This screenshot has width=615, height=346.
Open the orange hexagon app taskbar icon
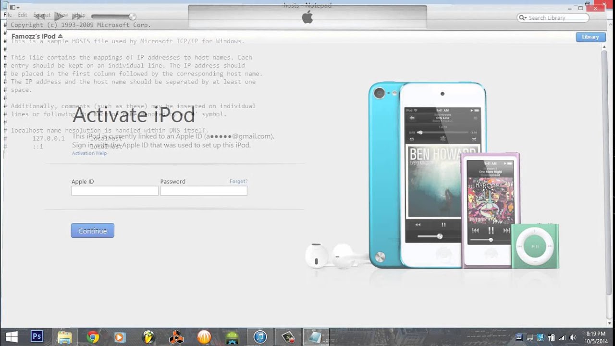tap(176, 337)
